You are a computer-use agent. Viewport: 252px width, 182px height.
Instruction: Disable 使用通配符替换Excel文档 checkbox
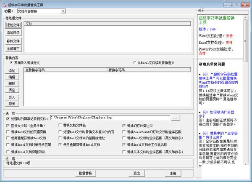pos(60,145)
